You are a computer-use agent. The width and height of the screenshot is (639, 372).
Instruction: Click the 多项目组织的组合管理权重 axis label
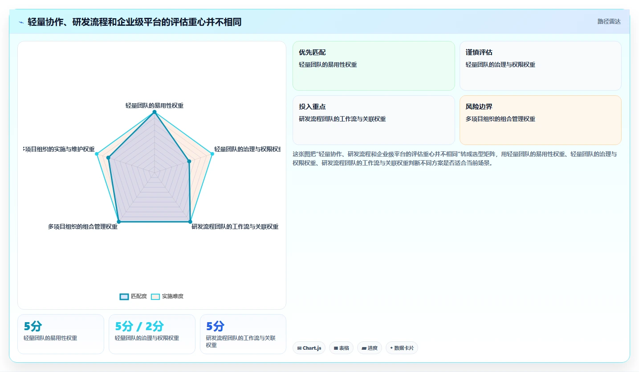click(83, 227)
